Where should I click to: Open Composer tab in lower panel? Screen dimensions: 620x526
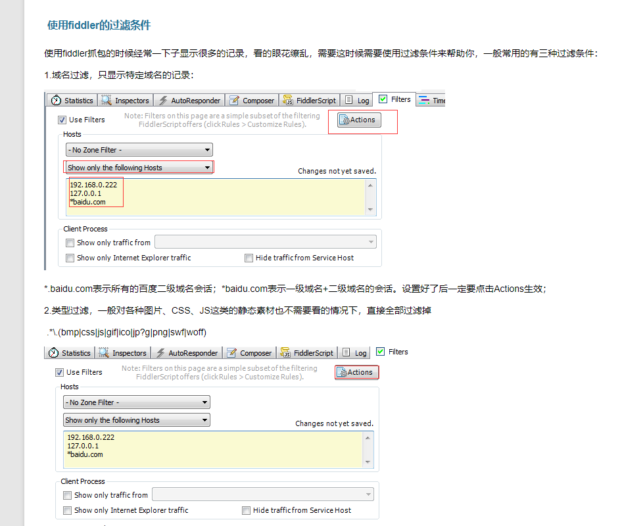249,353
